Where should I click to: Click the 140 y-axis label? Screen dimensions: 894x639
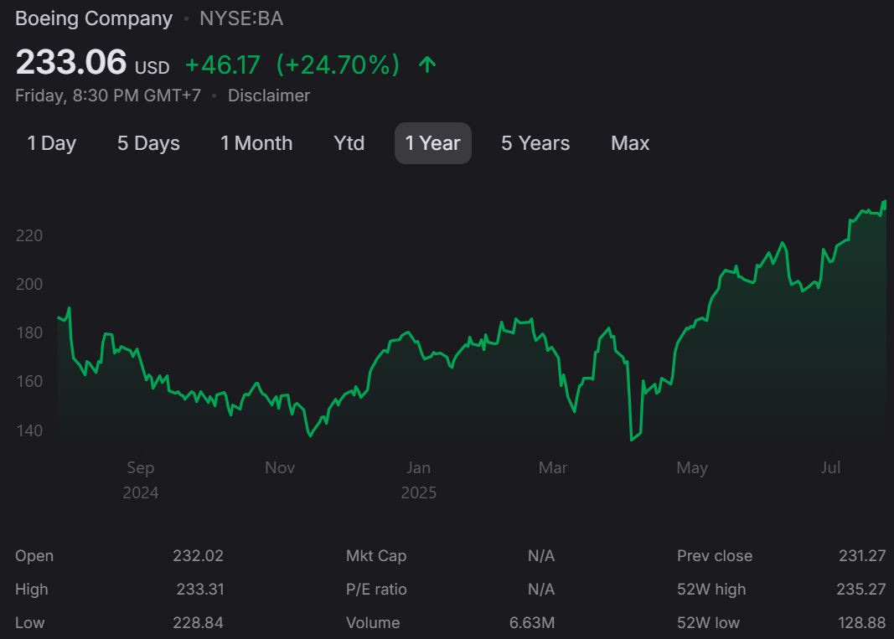(29, 430)
